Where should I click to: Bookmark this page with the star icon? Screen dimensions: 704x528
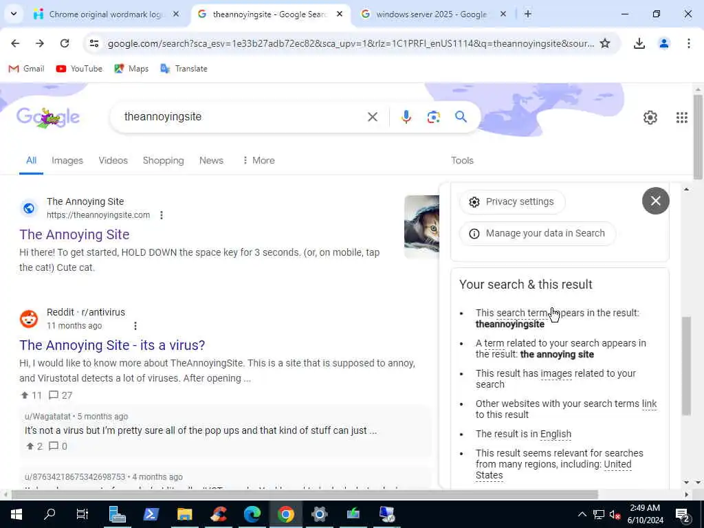(605, 43)
